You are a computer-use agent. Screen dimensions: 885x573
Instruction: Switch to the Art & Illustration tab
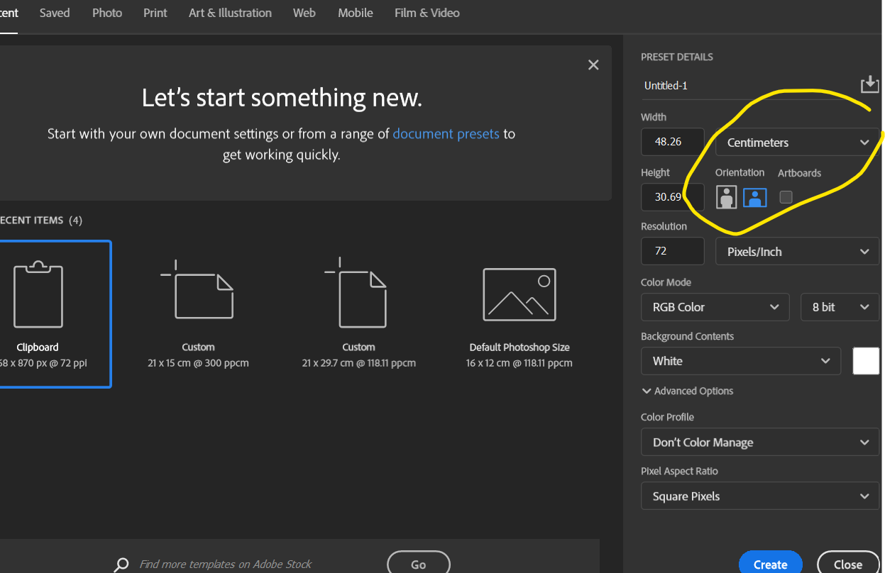click(x=230, y=13)
